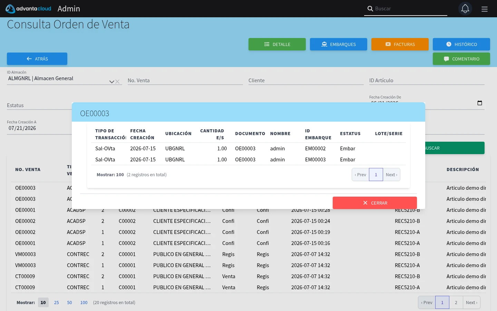Image resolution: width=497 pixels, height=311 pixels.
Task: Show 50 records per page
Action: 69,302
